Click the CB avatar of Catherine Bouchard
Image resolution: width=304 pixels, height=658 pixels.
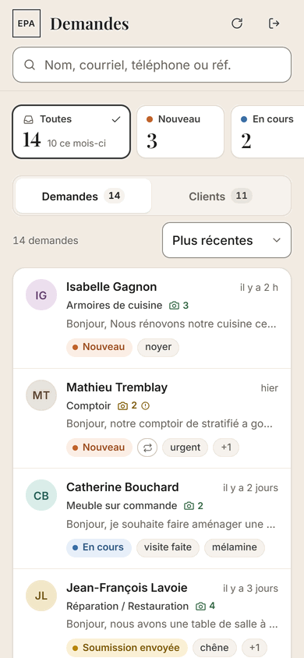click(x=41, y=496)
